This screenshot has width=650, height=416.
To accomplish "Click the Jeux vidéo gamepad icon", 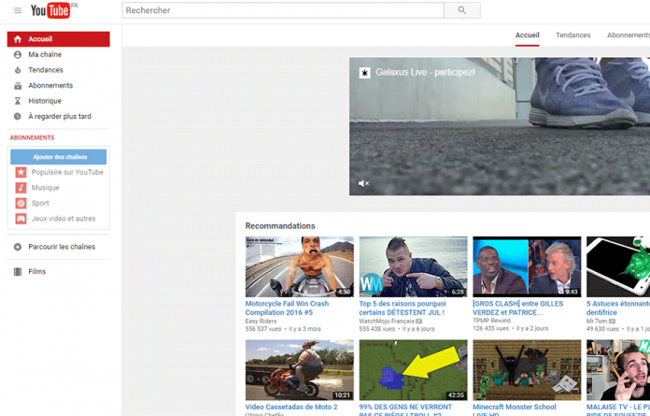I will click(21, 219).
